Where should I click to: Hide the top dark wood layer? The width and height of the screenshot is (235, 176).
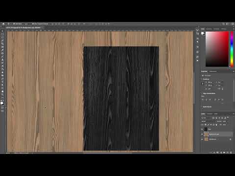202,130
